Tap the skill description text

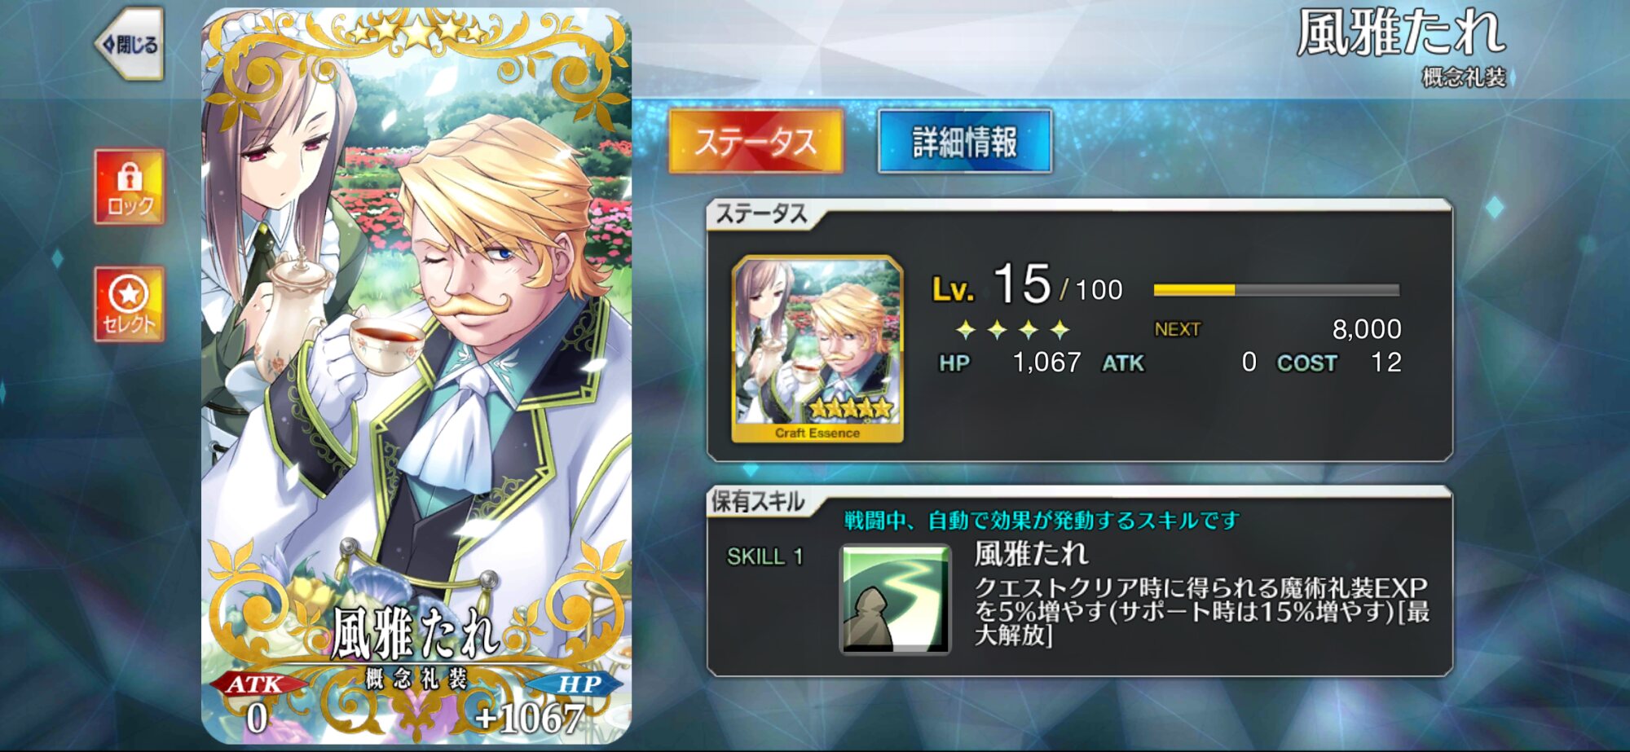coord(1201,611)
